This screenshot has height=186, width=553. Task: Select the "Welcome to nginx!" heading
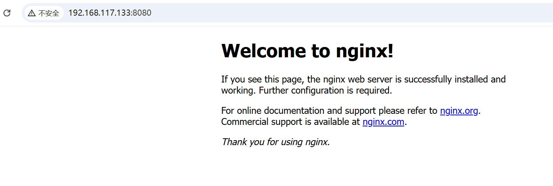coord(307,51)
